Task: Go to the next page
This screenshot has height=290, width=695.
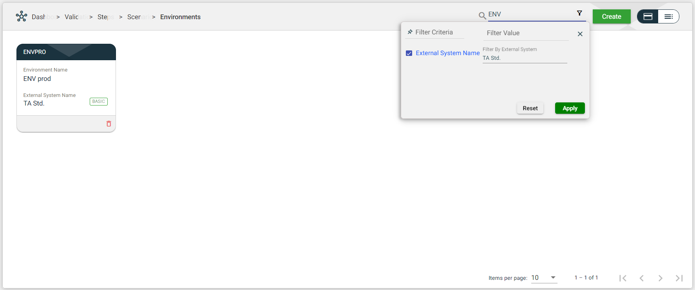Action: click(x=660, y=278)
